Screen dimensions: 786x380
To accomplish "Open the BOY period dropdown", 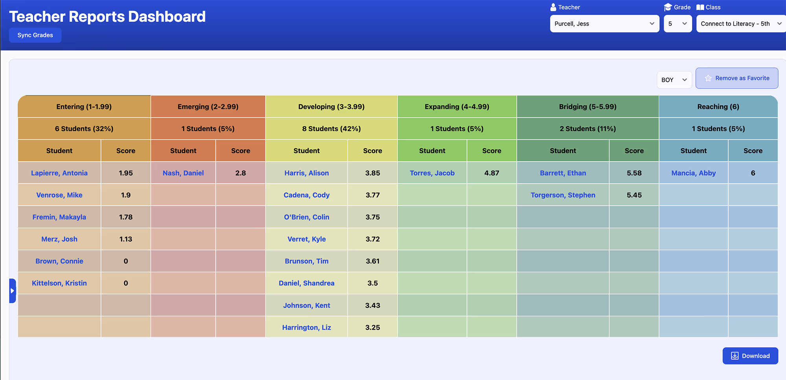I will tap(674, 80).
